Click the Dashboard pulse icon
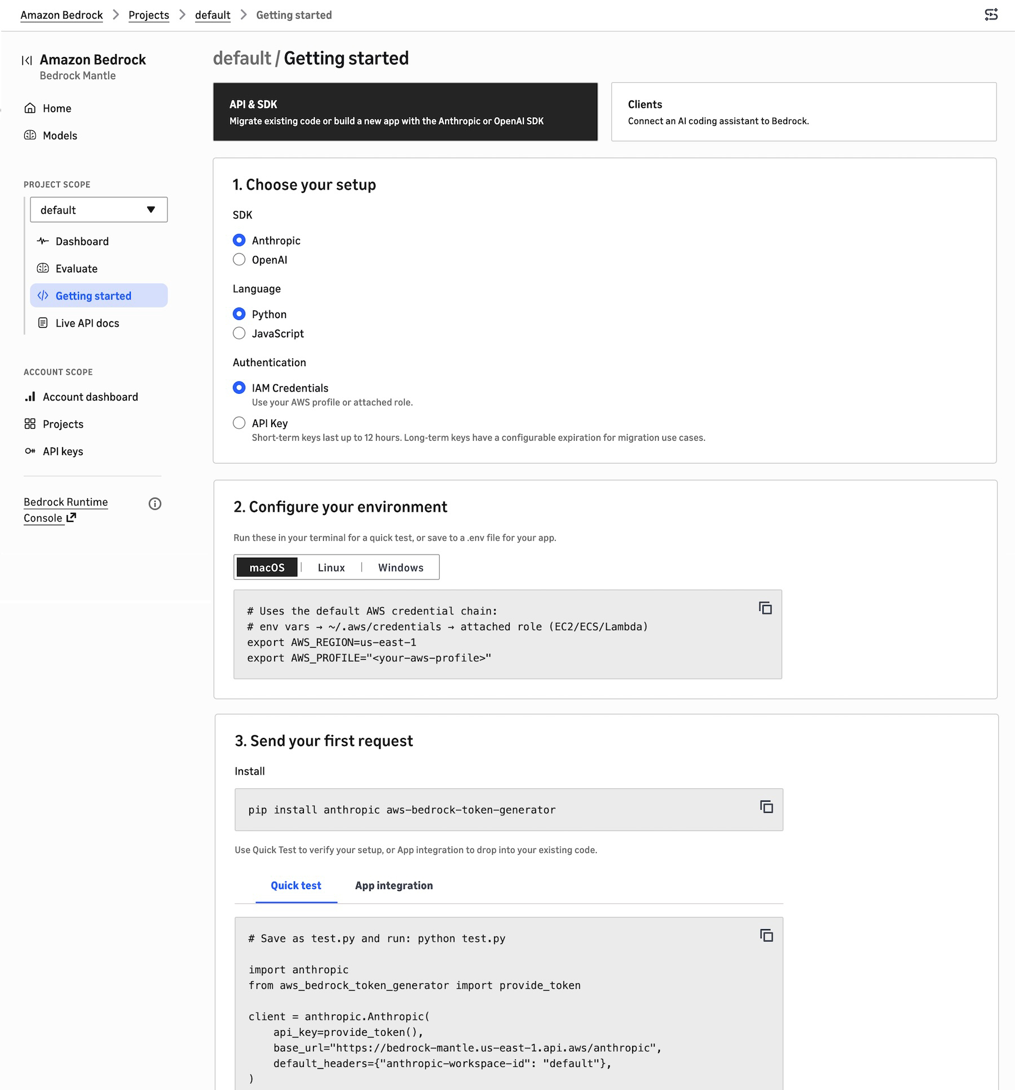The width and height of the screenshot is (1015, 1090). click(43, 241)
